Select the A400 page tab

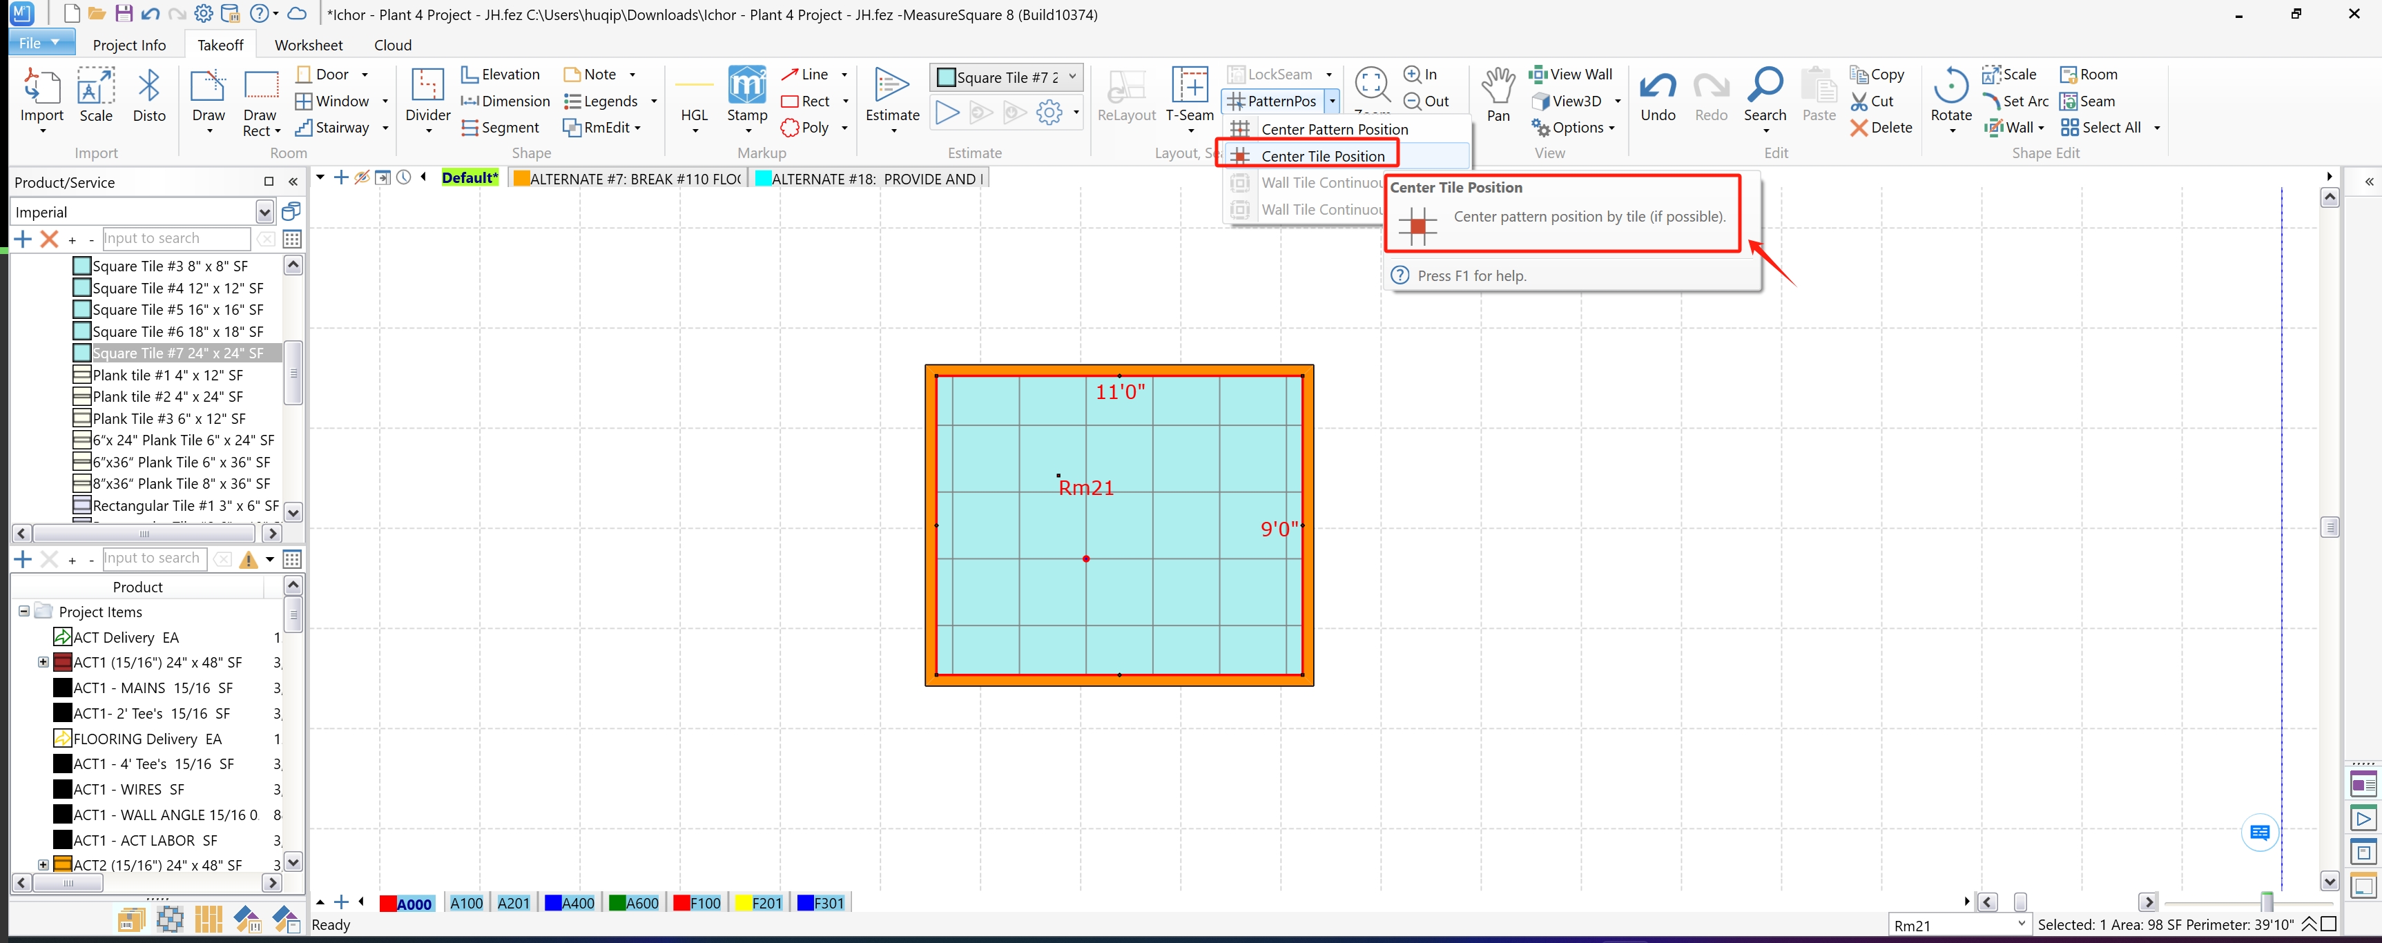570,902
